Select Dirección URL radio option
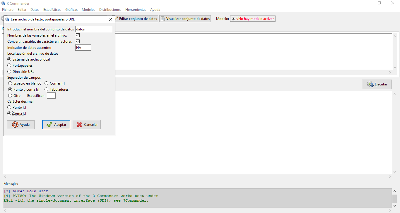 pyautogui.click(x=9, y=72)
